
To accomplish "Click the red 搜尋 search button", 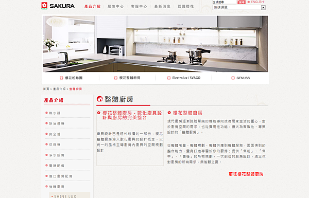I will [x=242, y=2].
